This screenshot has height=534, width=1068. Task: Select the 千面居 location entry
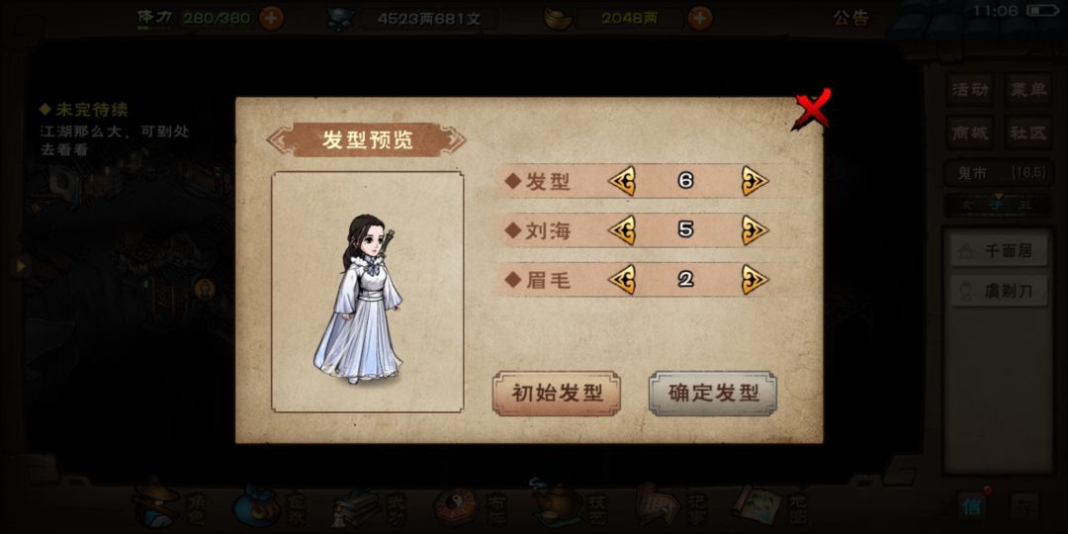999,251
